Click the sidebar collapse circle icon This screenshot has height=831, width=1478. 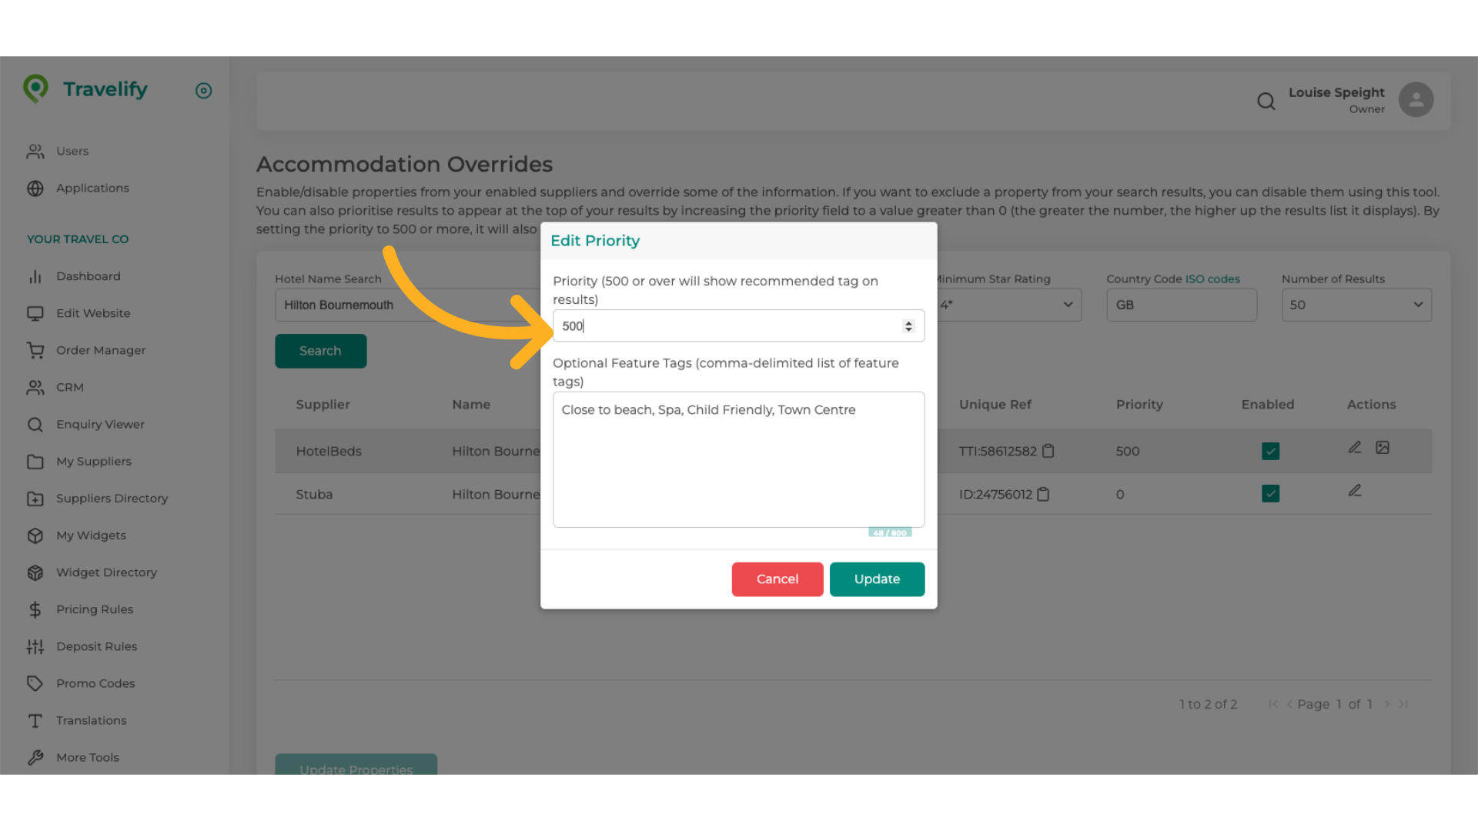pyautogui.click(x=203, y=91)
